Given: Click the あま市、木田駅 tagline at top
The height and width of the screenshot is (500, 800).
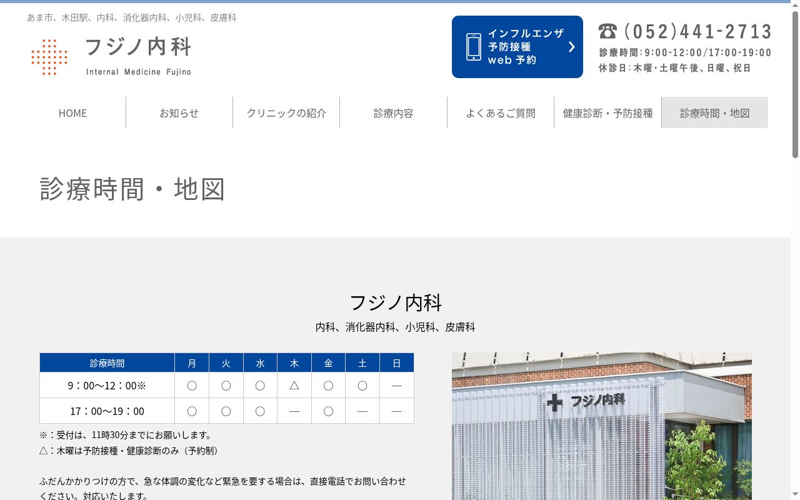Looking at the screenshot, I should point(132,17).
